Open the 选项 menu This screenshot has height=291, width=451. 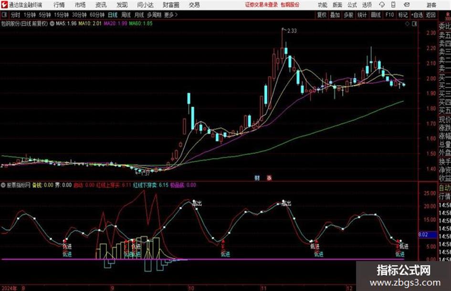pos(367,5)
